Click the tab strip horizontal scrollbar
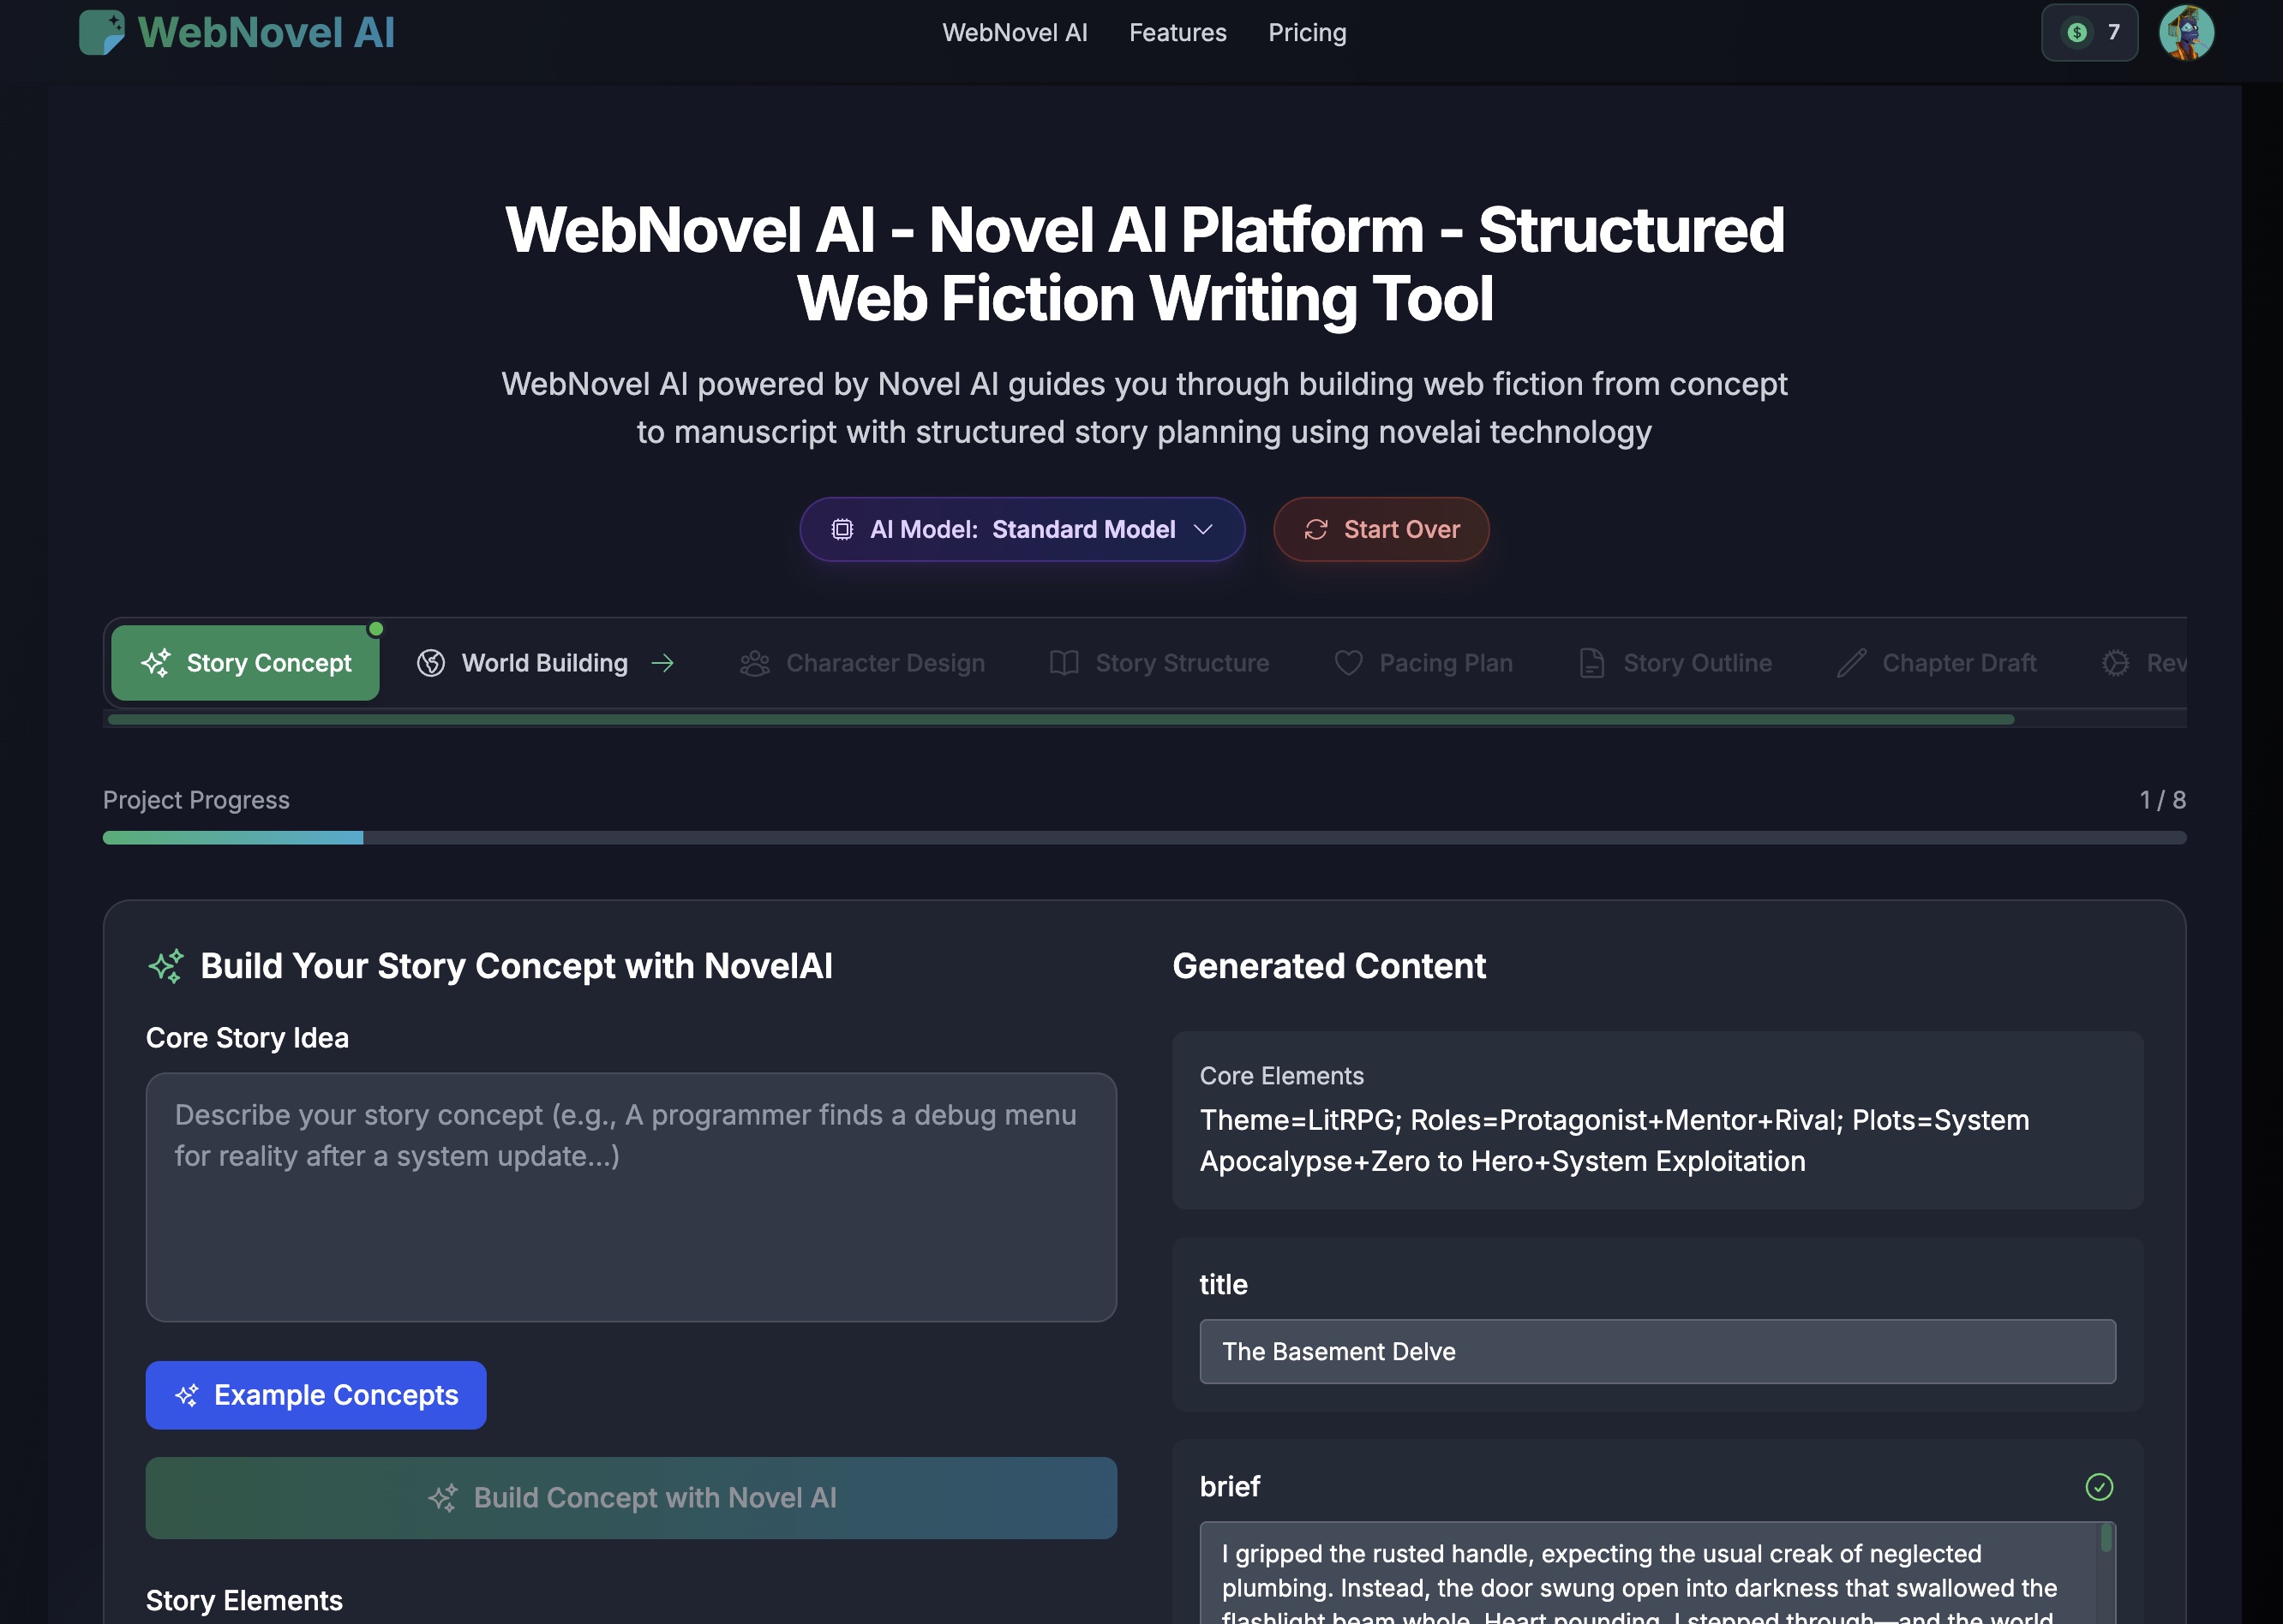Viewport: 2283px width, 1624px height. pos(1060,719)
